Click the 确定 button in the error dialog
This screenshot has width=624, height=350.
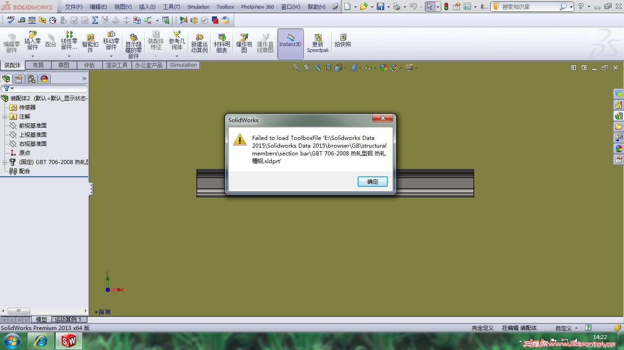tap(373, 182)
